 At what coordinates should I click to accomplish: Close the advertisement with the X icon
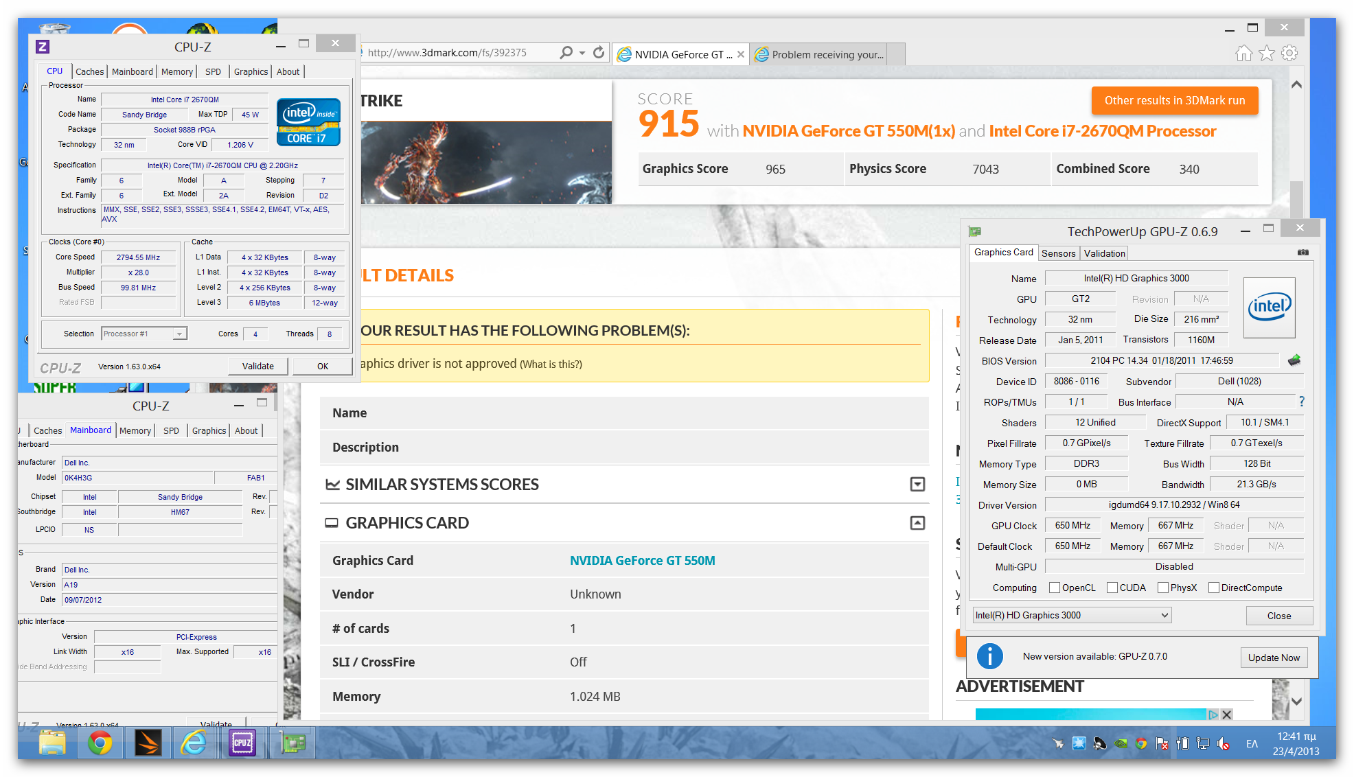coord(1227,715)
